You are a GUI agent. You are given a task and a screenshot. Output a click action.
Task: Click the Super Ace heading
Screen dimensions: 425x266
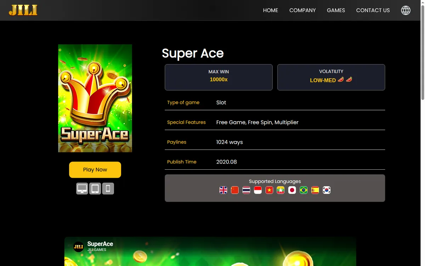[x=193, y=53]
